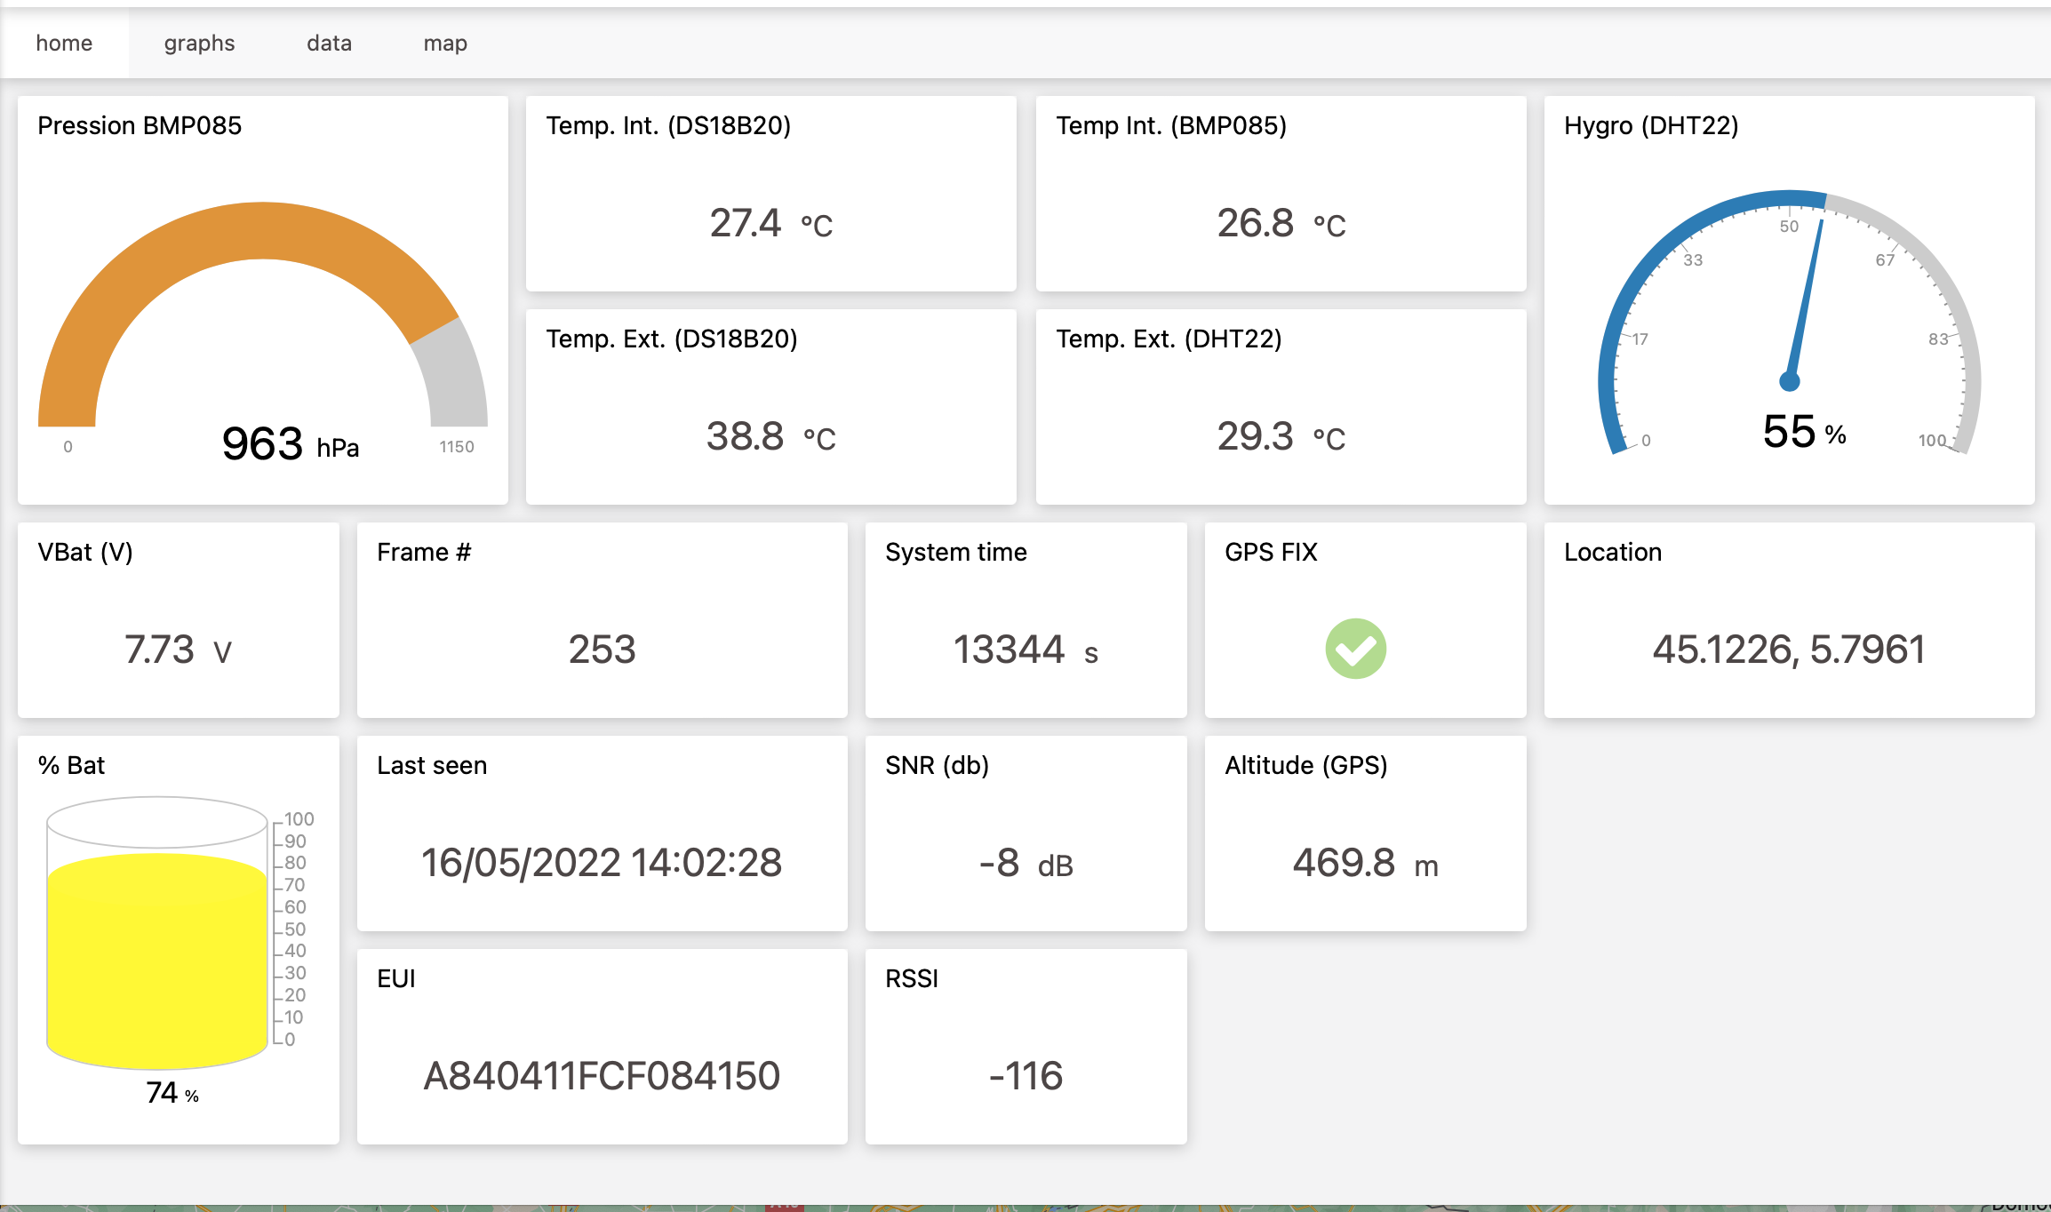Screen dimensions: 2051x1212
Task: Click the yellow battery level cylinder
Action: (157, 960)
